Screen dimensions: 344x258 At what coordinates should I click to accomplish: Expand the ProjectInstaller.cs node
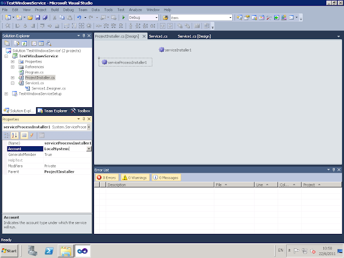[x=13, y=77]
